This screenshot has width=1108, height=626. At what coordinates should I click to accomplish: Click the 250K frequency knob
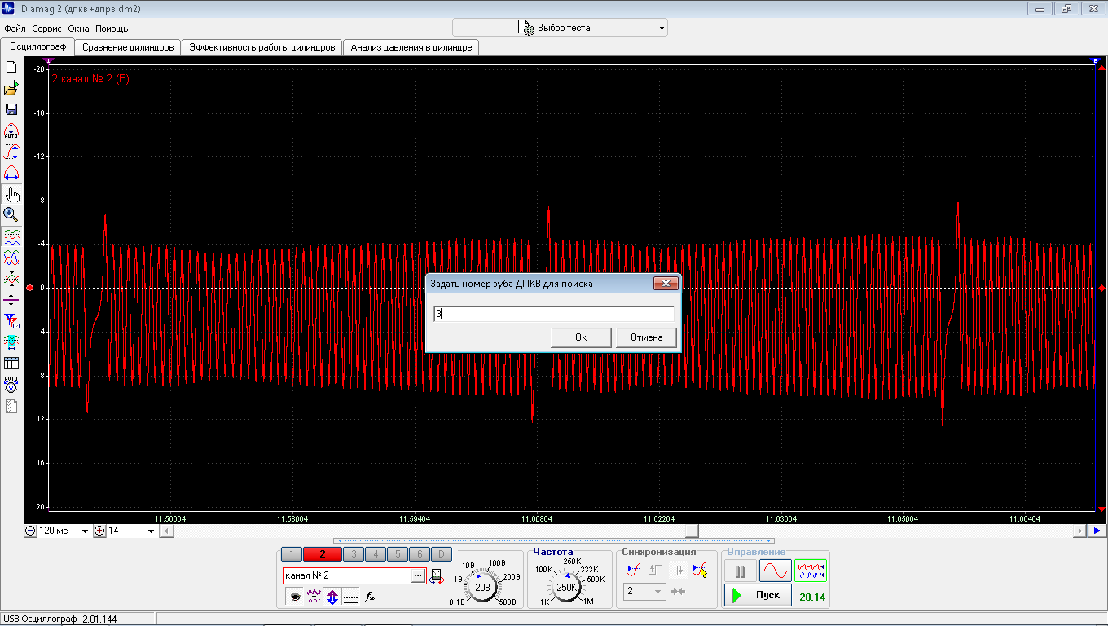point(567,587)
